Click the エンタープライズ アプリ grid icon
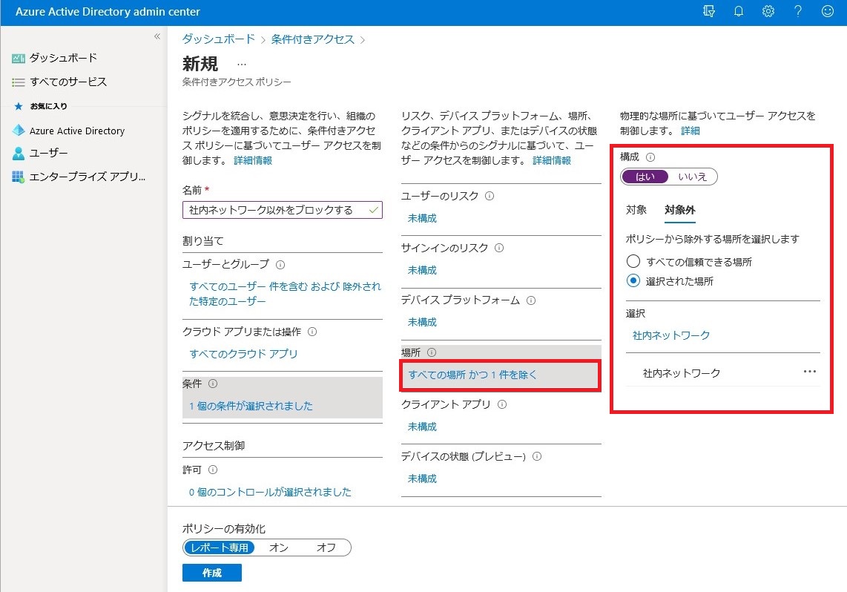847x592 pixels. [x=19, y=177]
